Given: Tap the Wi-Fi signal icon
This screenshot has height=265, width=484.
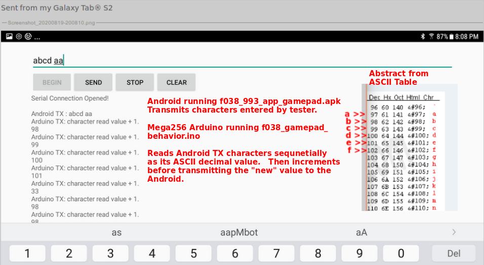Looking at the screenshot, I should [x=431, y=37].
